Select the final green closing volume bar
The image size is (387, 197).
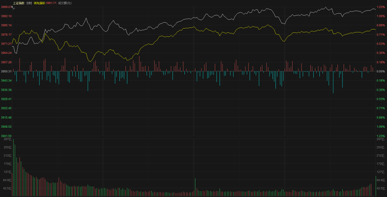[x=376, y=186]
